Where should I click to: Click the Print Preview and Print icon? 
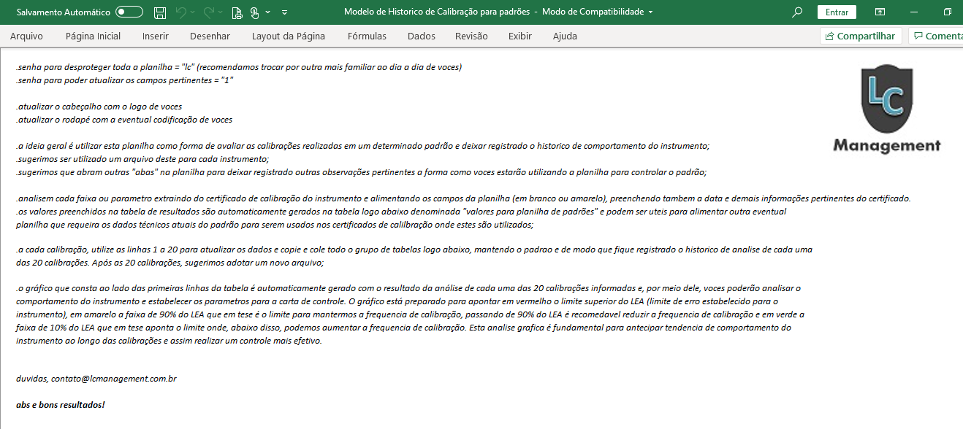[237, 12]
